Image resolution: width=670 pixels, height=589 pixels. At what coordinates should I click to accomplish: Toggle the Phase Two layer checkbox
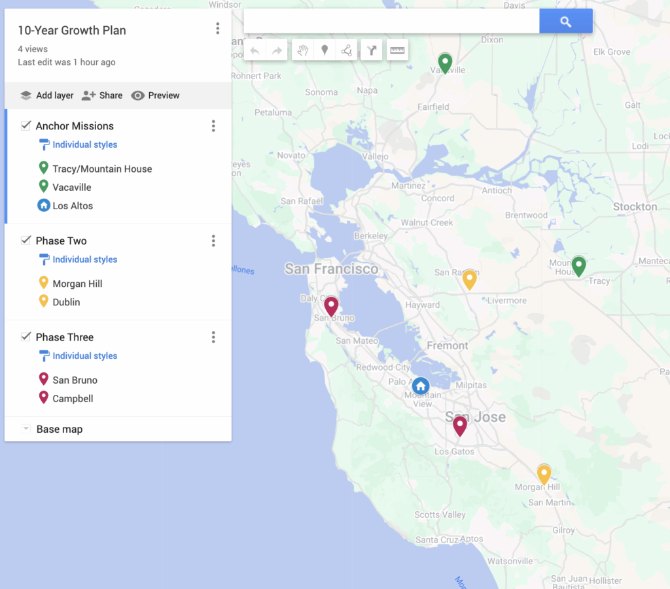pos(26,241)
